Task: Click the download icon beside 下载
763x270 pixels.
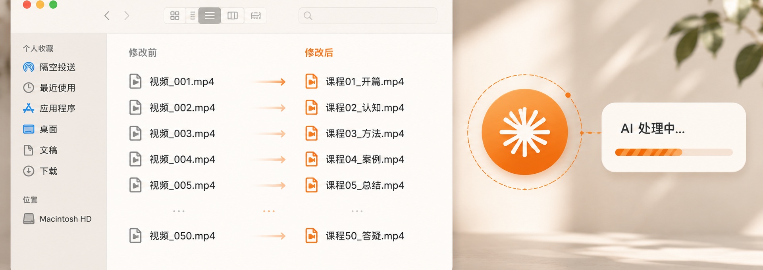Action: (x=29, y=171)
